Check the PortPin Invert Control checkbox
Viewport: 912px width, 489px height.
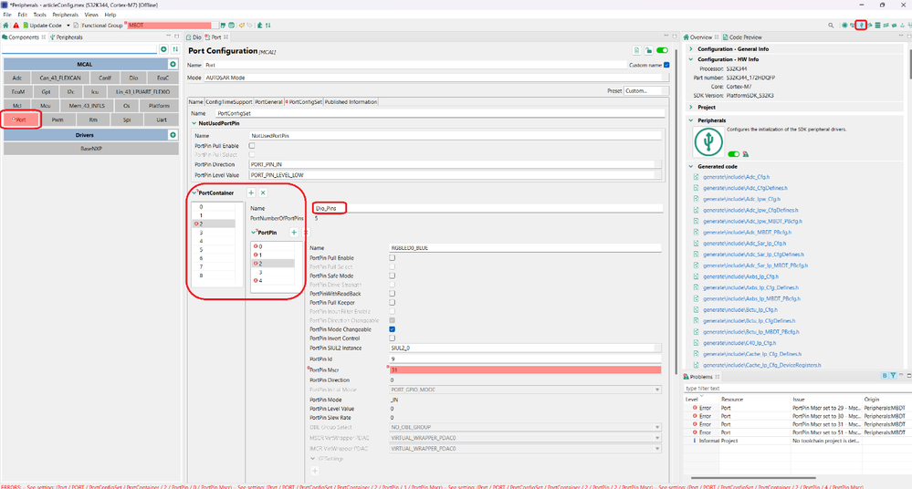pos(392,338)
